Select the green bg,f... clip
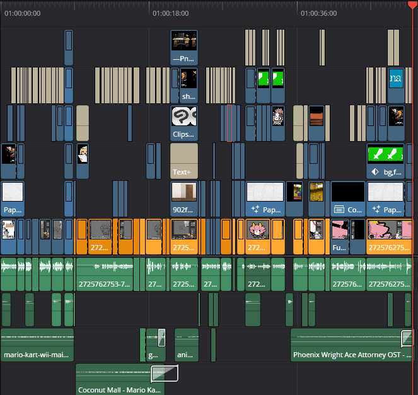Screen dimensions: 418x395 click(x=385, y=161)
